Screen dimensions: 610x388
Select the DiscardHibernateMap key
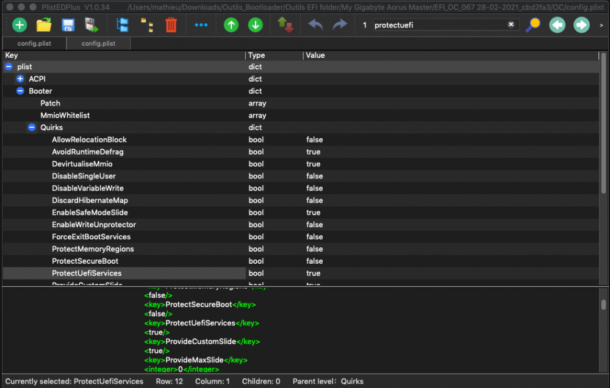pyautogui.click(x=90, y=200)
